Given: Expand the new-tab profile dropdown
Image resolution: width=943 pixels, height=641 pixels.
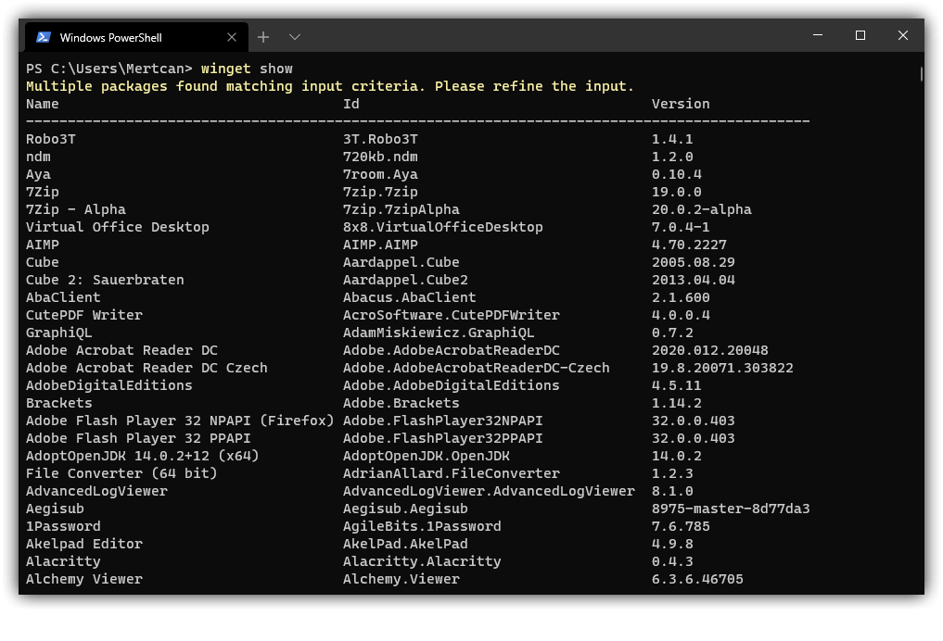Looking at the screenshot, I should pos(295,37).
